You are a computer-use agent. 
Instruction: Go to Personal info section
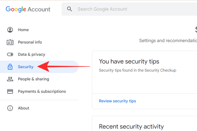pos(30,42)
